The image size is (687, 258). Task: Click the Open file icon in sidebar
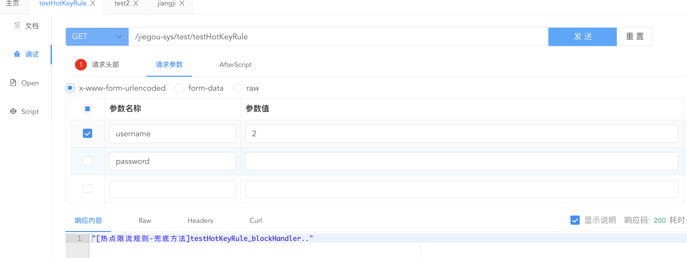[13, 83]
